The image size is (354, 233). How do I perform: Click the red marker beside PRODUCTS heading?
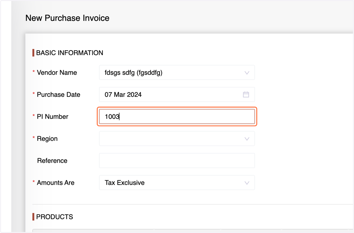33,217
